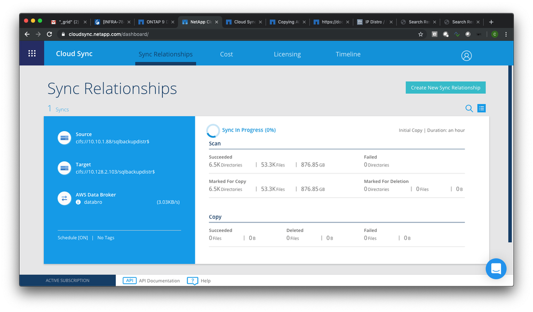The width and height of the screenshot is (533, 312).
Task: Click Create New Sync Relationship button
Action: click(446, 87)
